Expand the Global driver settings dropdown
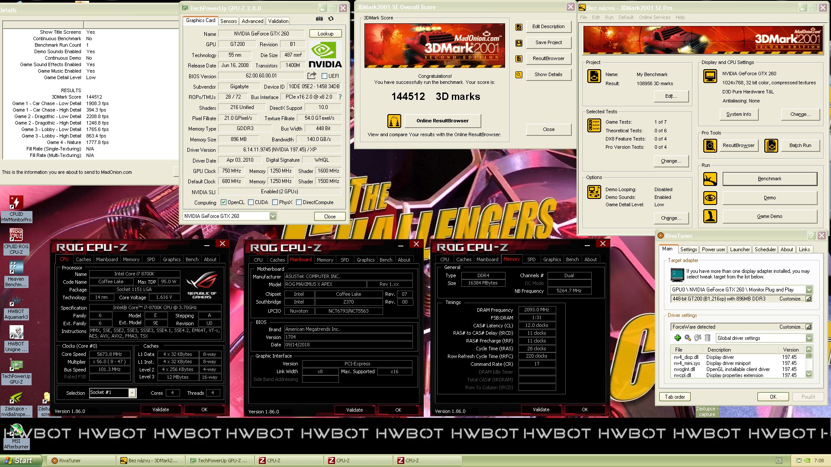The width and height of the screenshot is (831, 467). (x=808, y=338)
